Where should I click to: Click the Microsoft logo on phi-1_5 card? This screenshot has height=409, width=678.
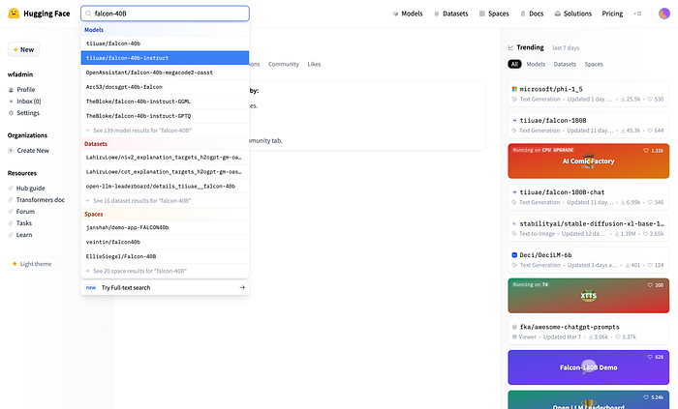[x=514, y=89]
